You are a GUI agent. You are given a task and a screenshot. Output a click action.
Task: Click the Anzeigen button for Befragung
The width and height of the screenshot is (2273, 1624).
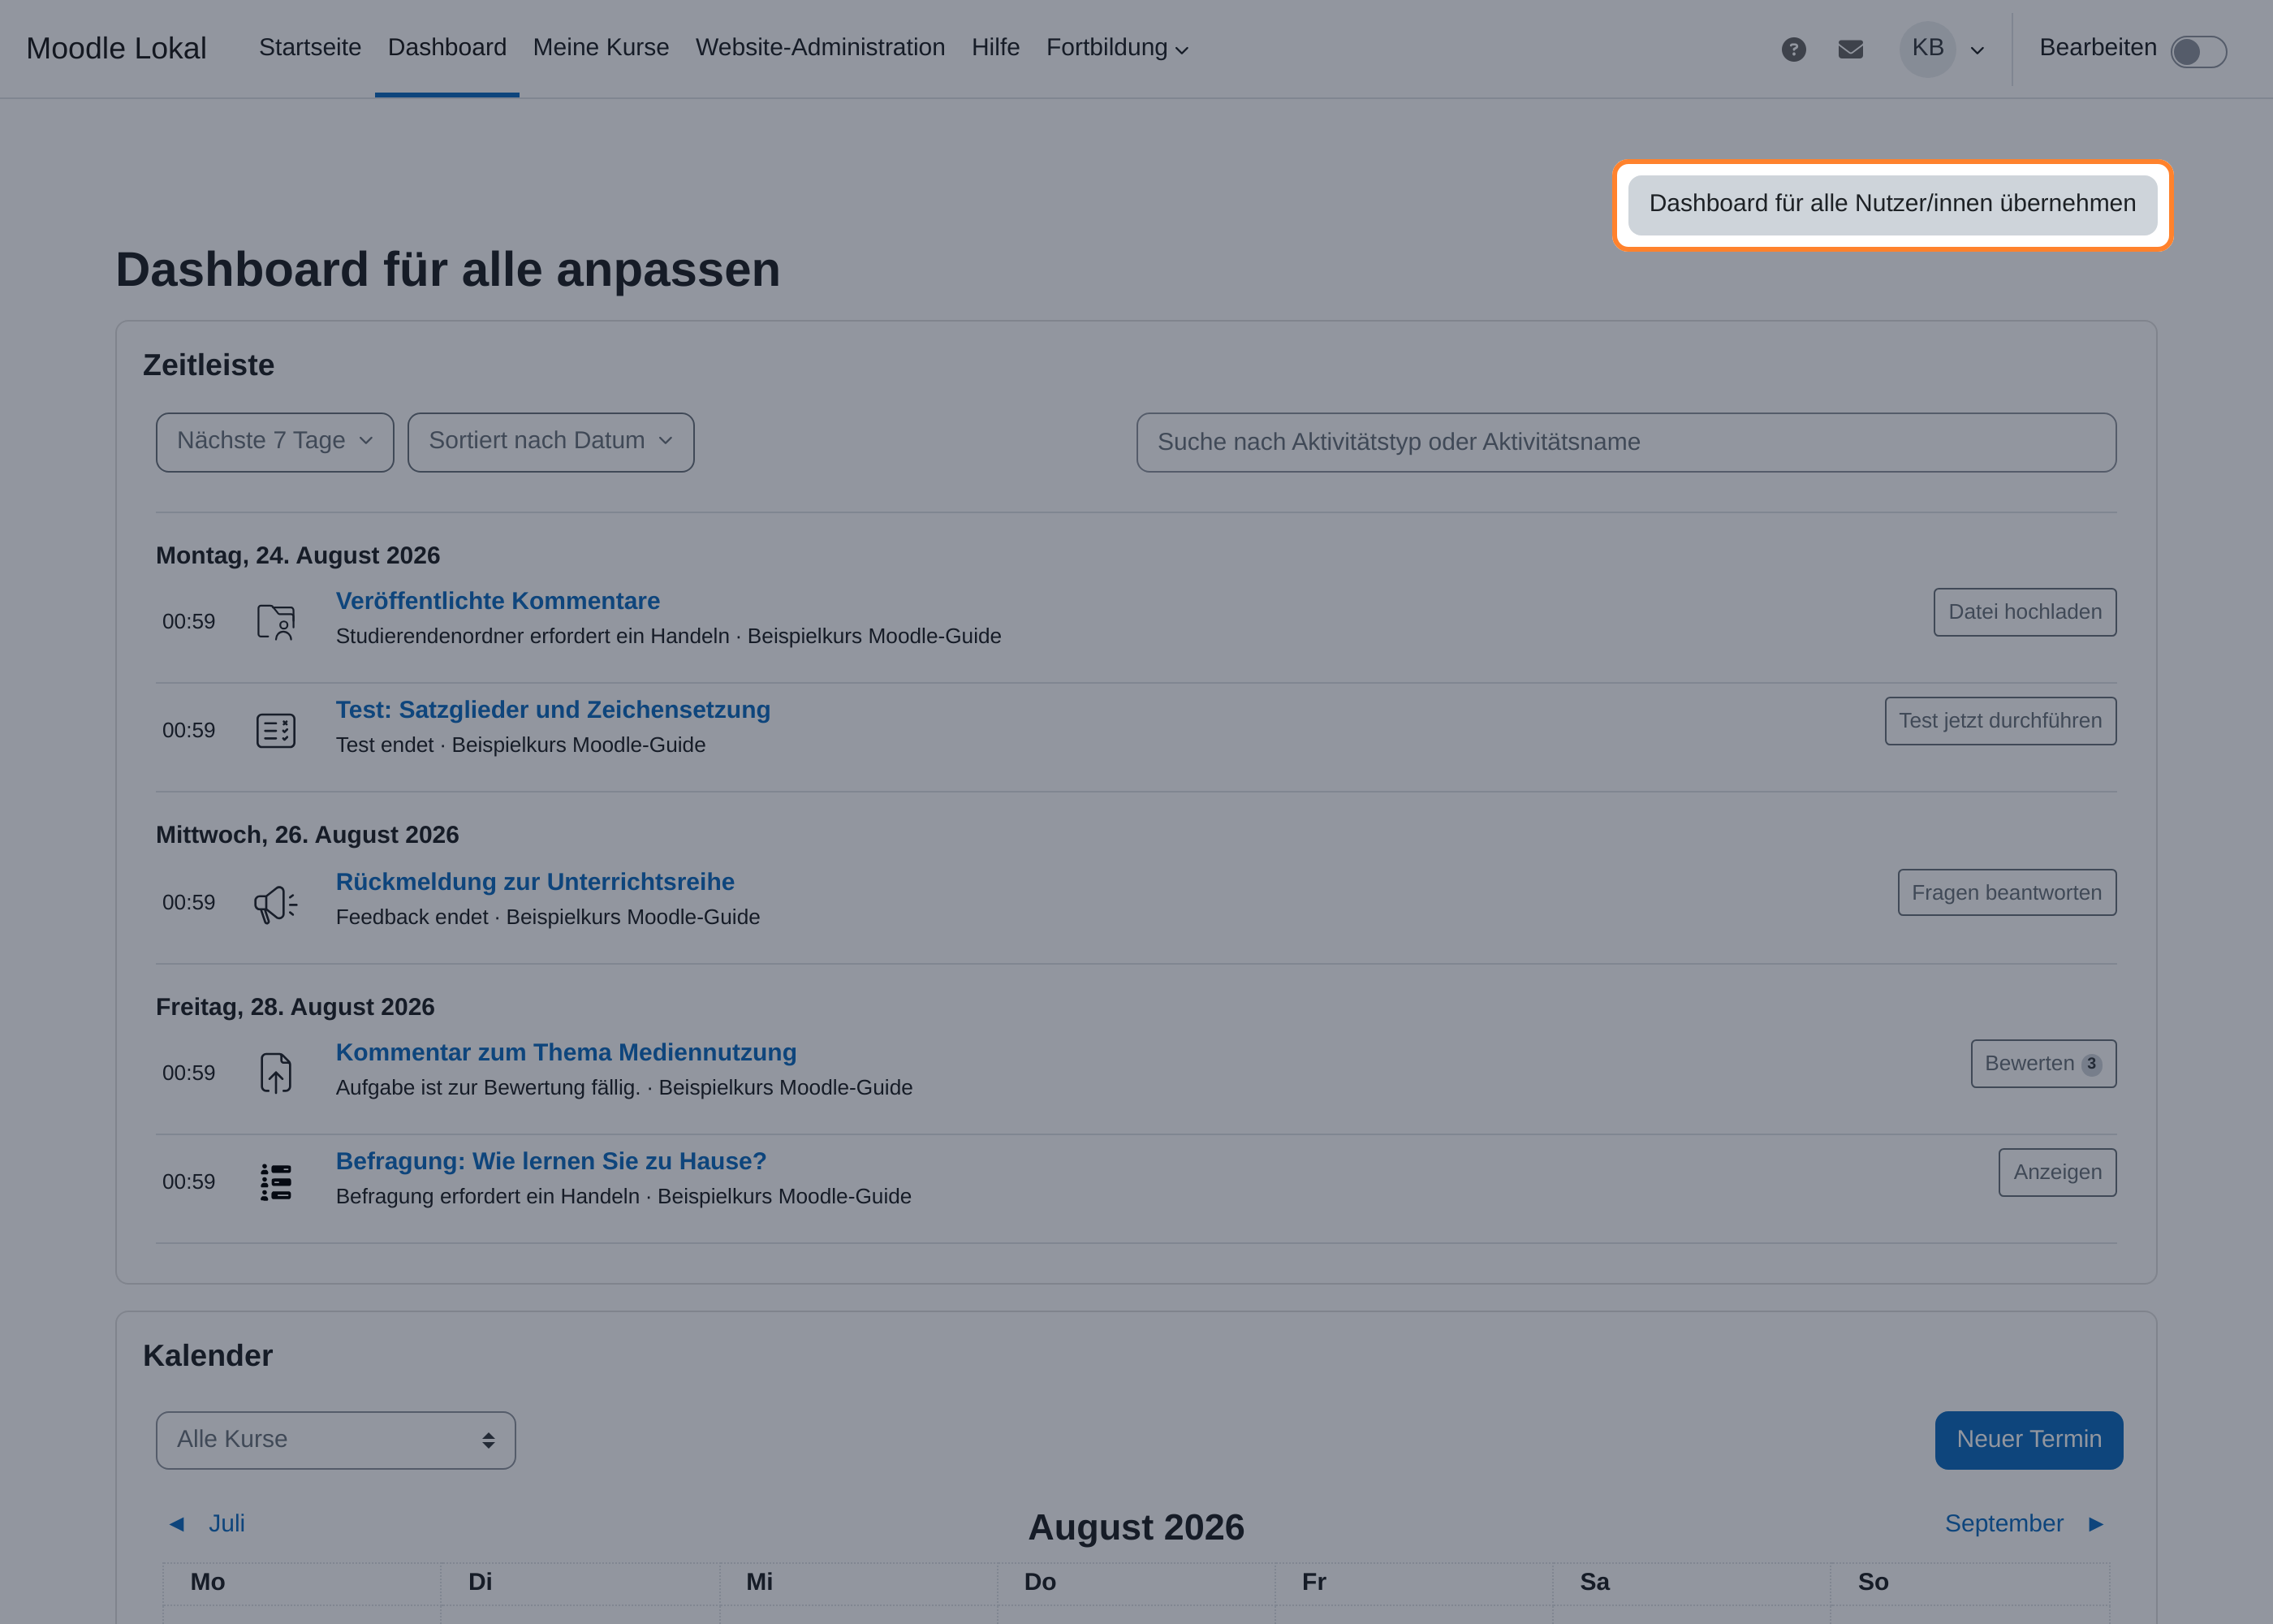tap(2057, 1173)
